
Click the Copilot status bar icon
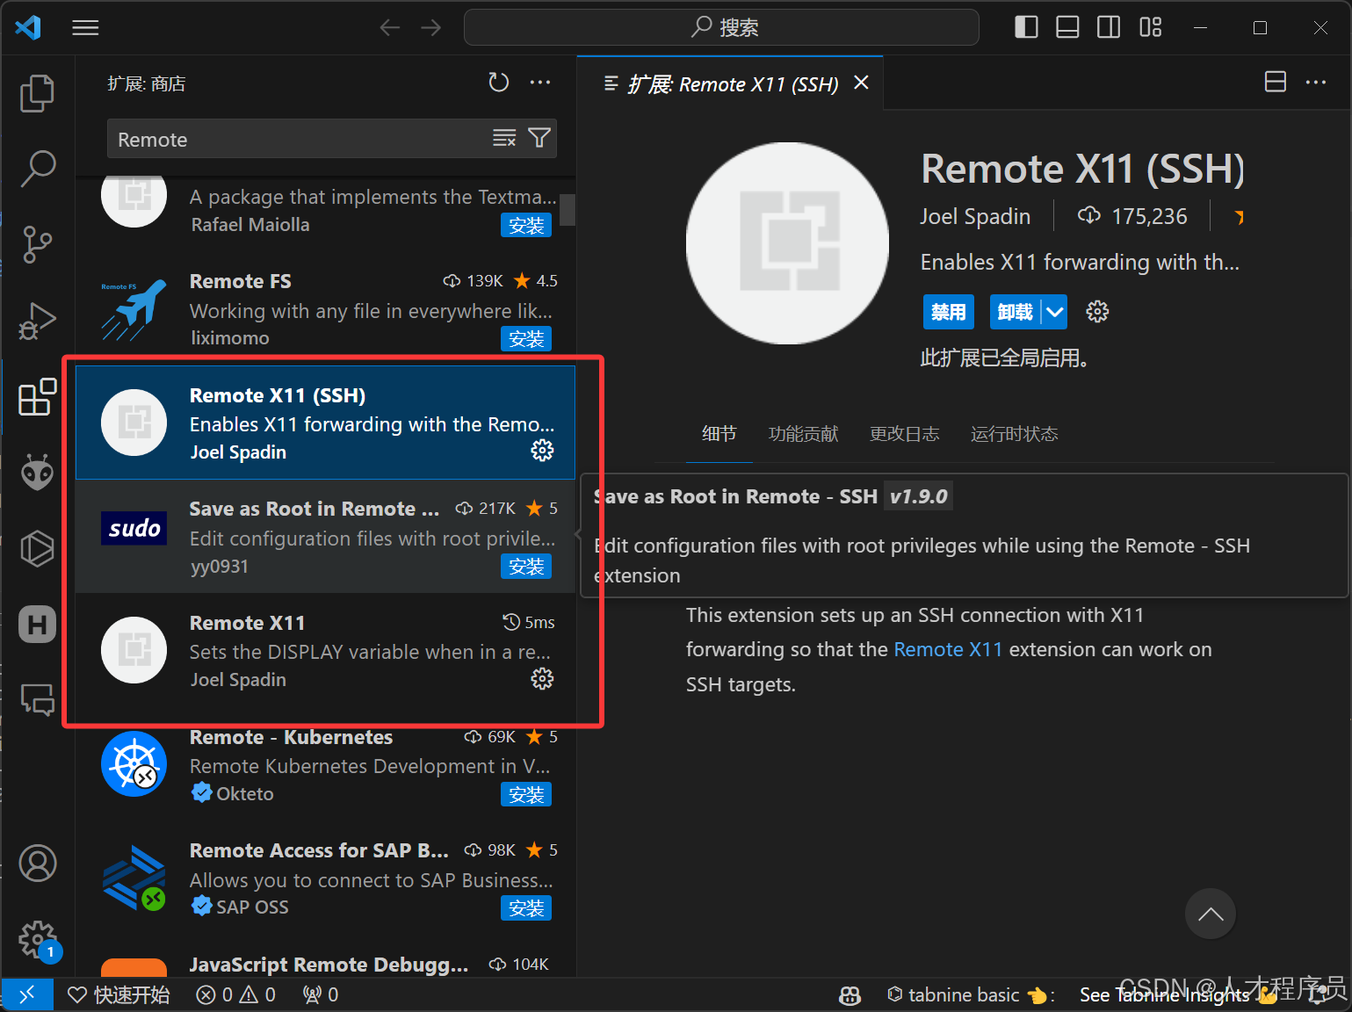coord(850,994)
